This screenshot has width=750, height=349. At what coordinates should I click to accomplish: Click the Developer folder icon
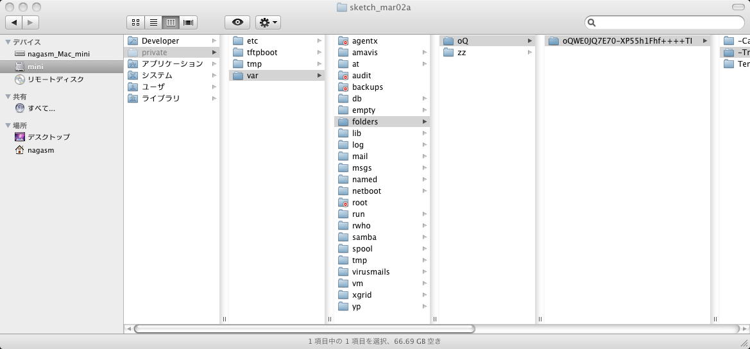tap(133, 40)
